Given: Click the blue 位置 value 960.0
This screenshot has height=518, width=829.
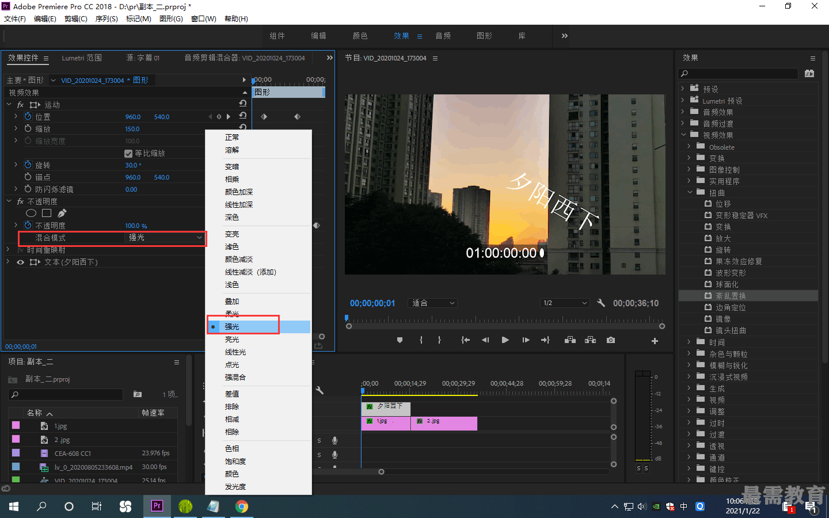Looking at the screenshot, I should pos(133,117).
